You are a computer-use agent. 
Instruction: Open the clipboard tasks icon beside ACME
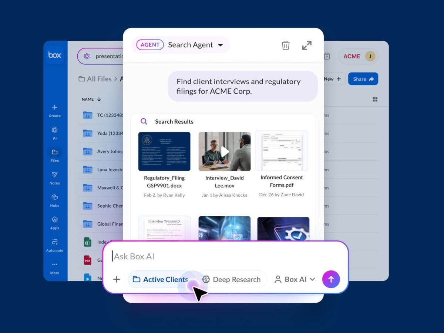coord(327,56)
